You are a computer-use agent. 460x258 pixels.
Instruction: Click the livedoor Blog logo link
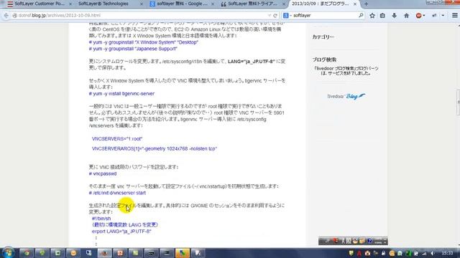pos(346,96)
